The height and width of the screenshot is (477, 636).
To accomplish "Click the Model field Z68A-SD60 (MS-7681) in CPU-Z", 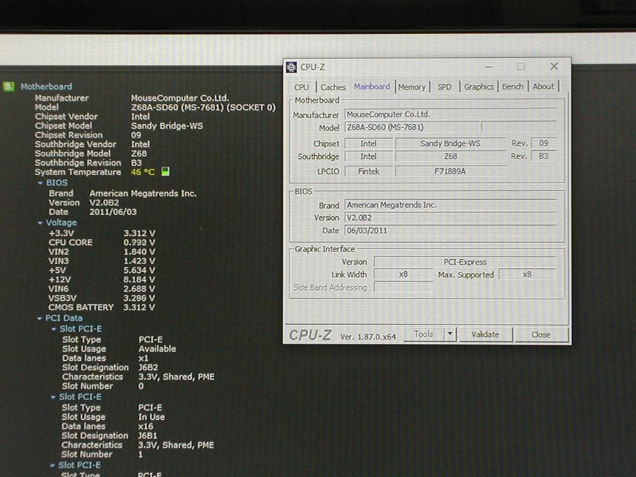I will [x=412, y=127].
